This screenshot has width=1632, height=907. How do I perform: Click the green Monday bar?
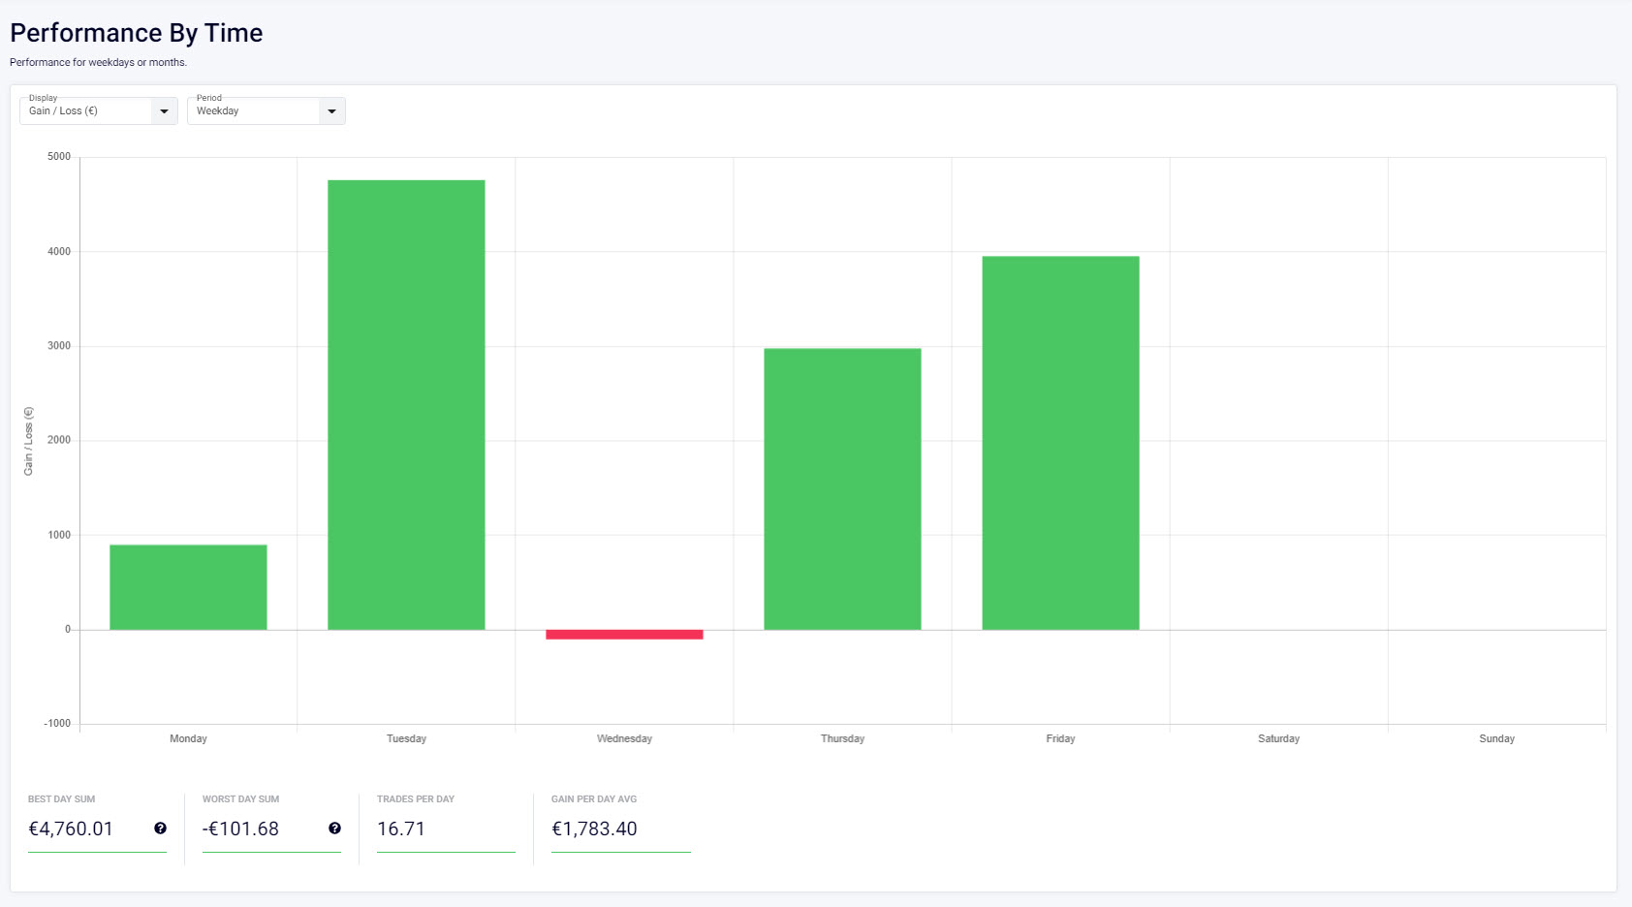(188, 587)
